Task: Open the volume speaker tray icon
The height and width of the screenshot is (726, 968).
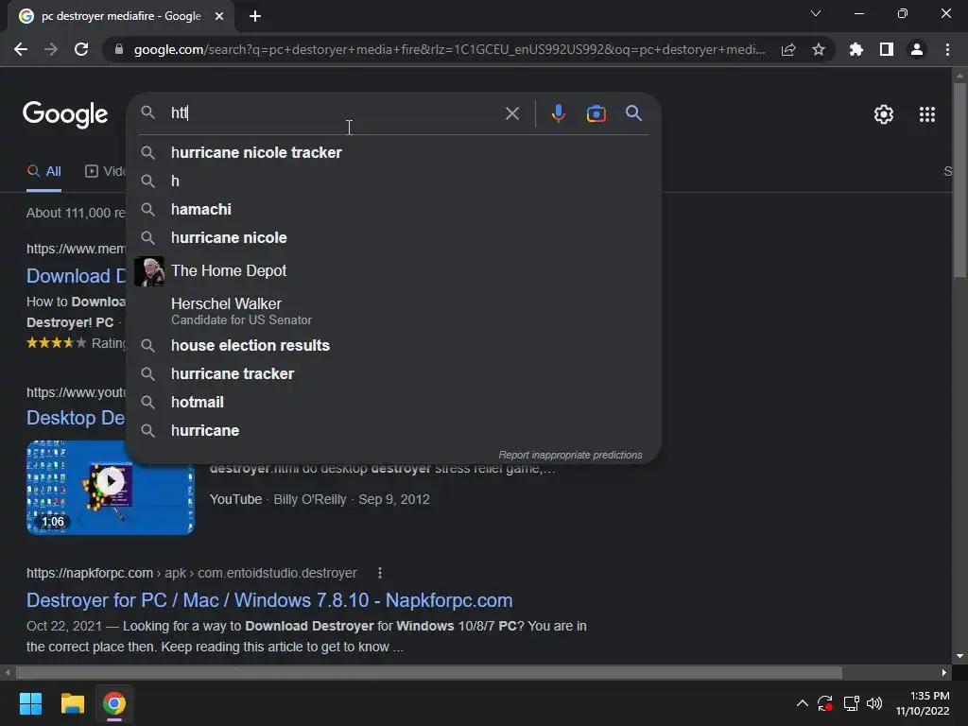Action: (874, 703)
